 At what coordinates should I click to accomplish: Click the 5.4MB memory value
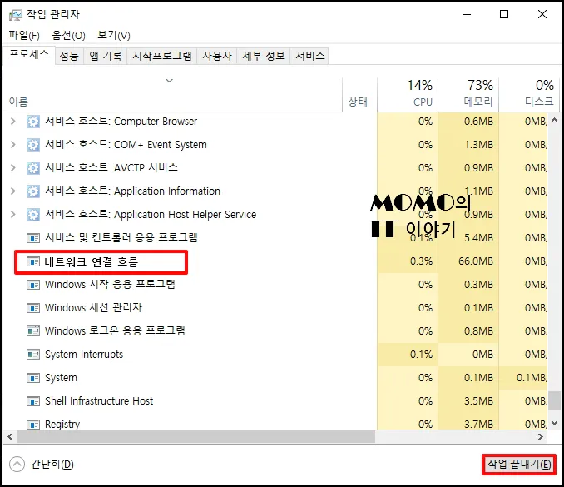point(478,238)
